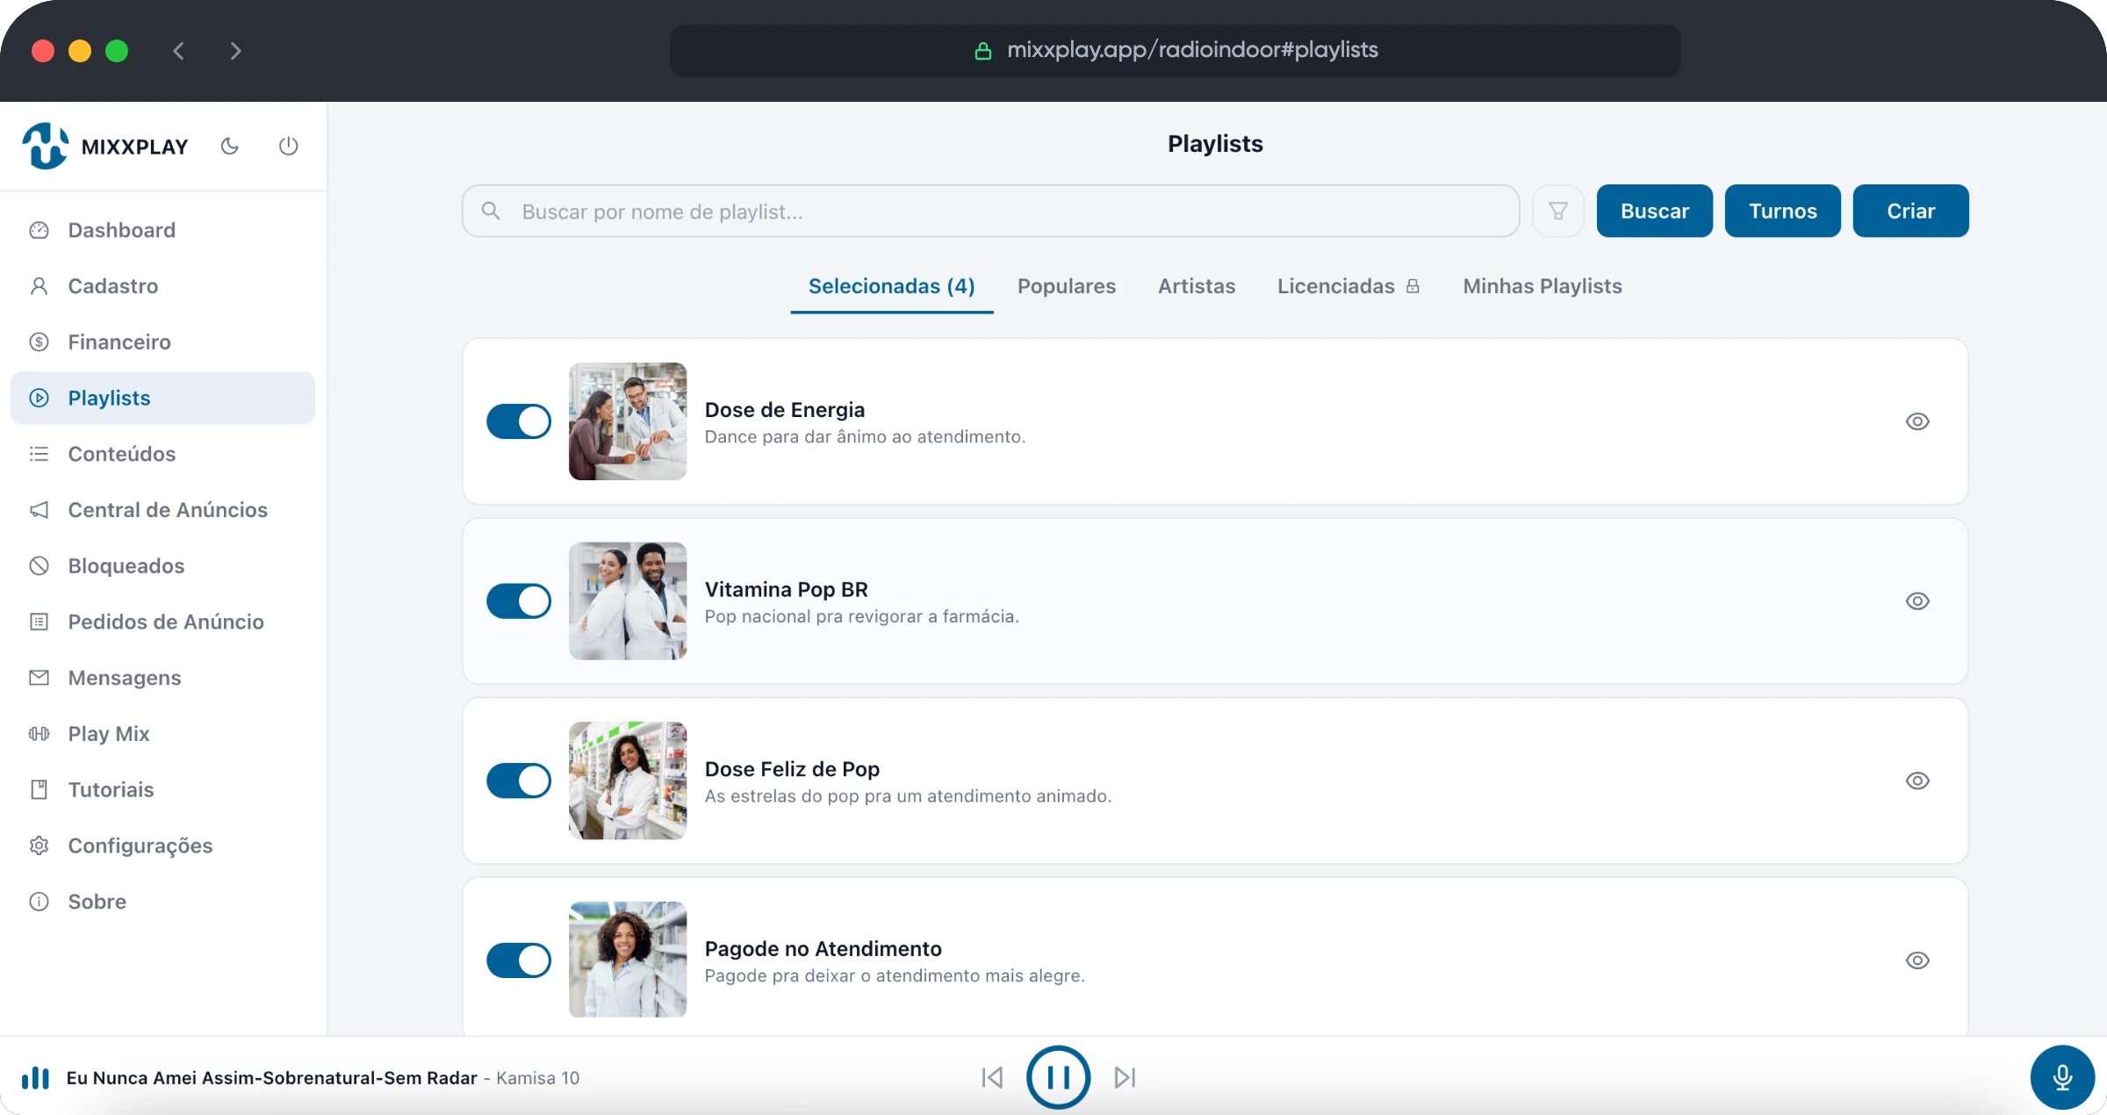Click the Pagode no Atendimento thumbnail
The width and height of the screenshot is (2107, 1115).
click(628, 960)
